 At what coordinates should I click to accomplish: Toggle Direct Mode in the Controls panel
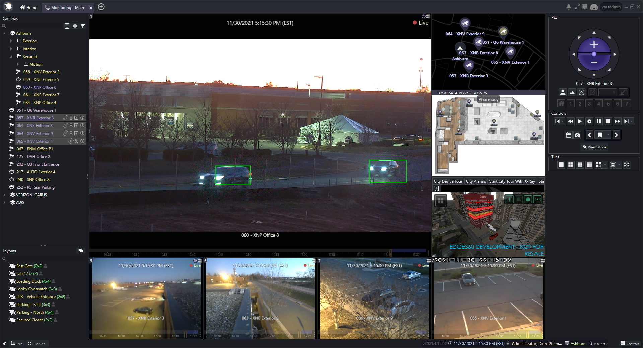(594, 147)
